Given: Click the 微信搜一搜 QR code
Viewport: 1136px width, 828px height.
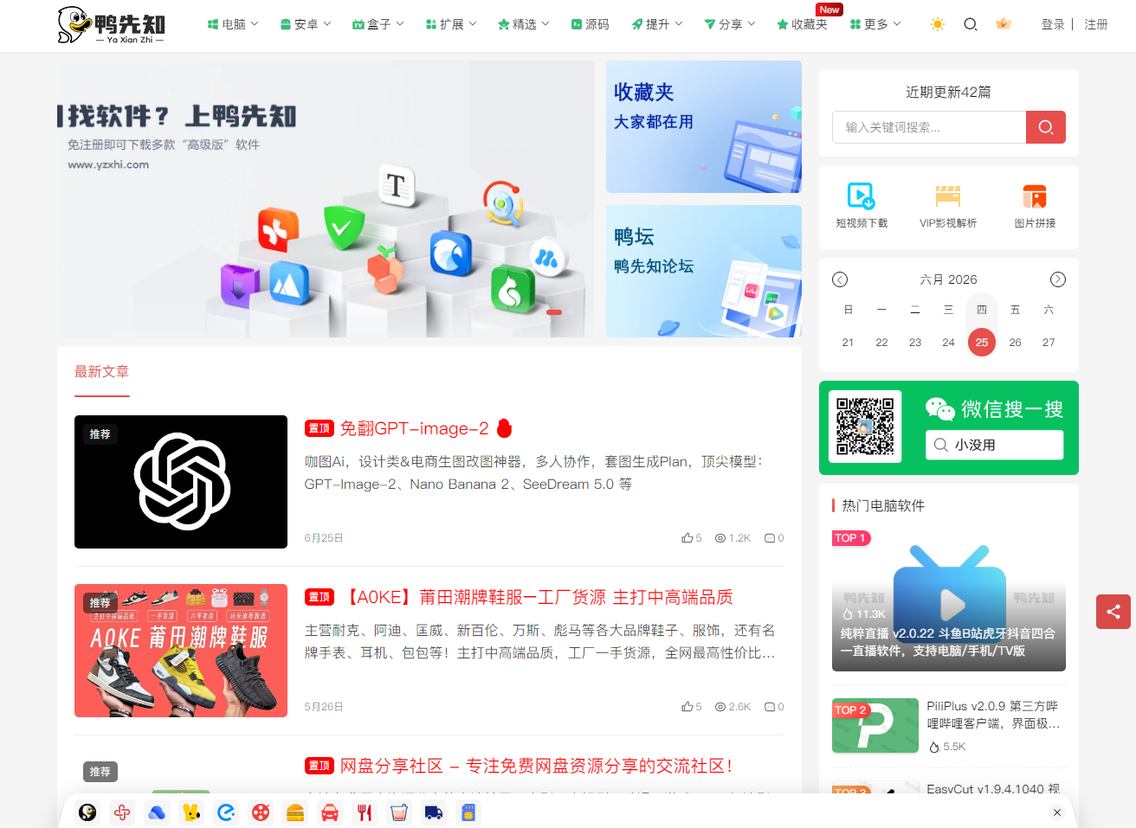Looking at the screenshot, I should pyautogui.click(x=865, y=427).
